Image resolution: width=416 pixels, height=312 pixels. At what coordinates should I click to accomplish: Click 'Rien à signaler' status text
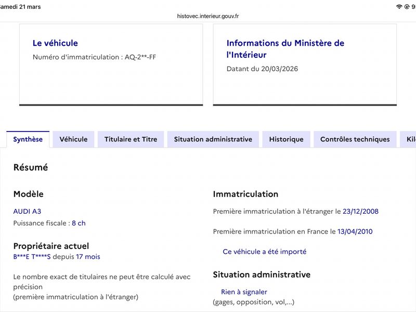tap(244, 292)
